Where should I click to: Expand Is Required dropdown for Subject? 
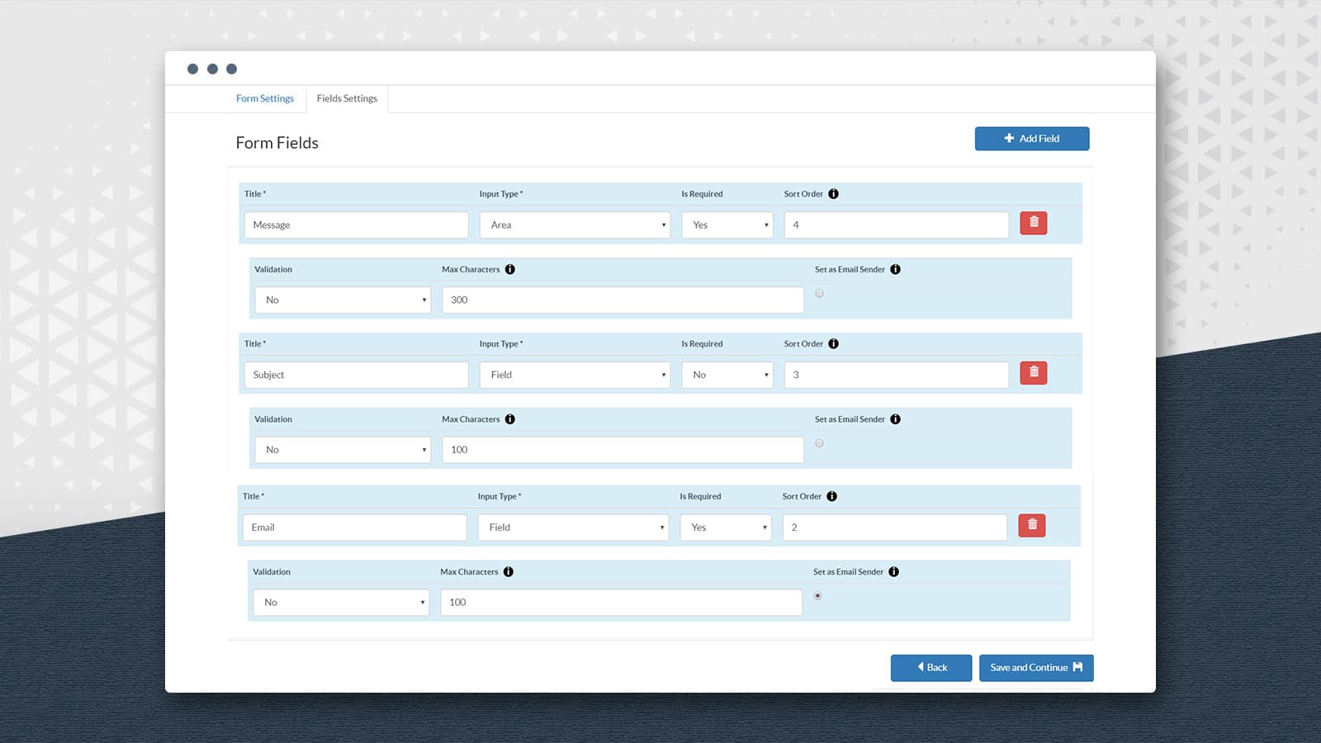[x=727, y=375]
